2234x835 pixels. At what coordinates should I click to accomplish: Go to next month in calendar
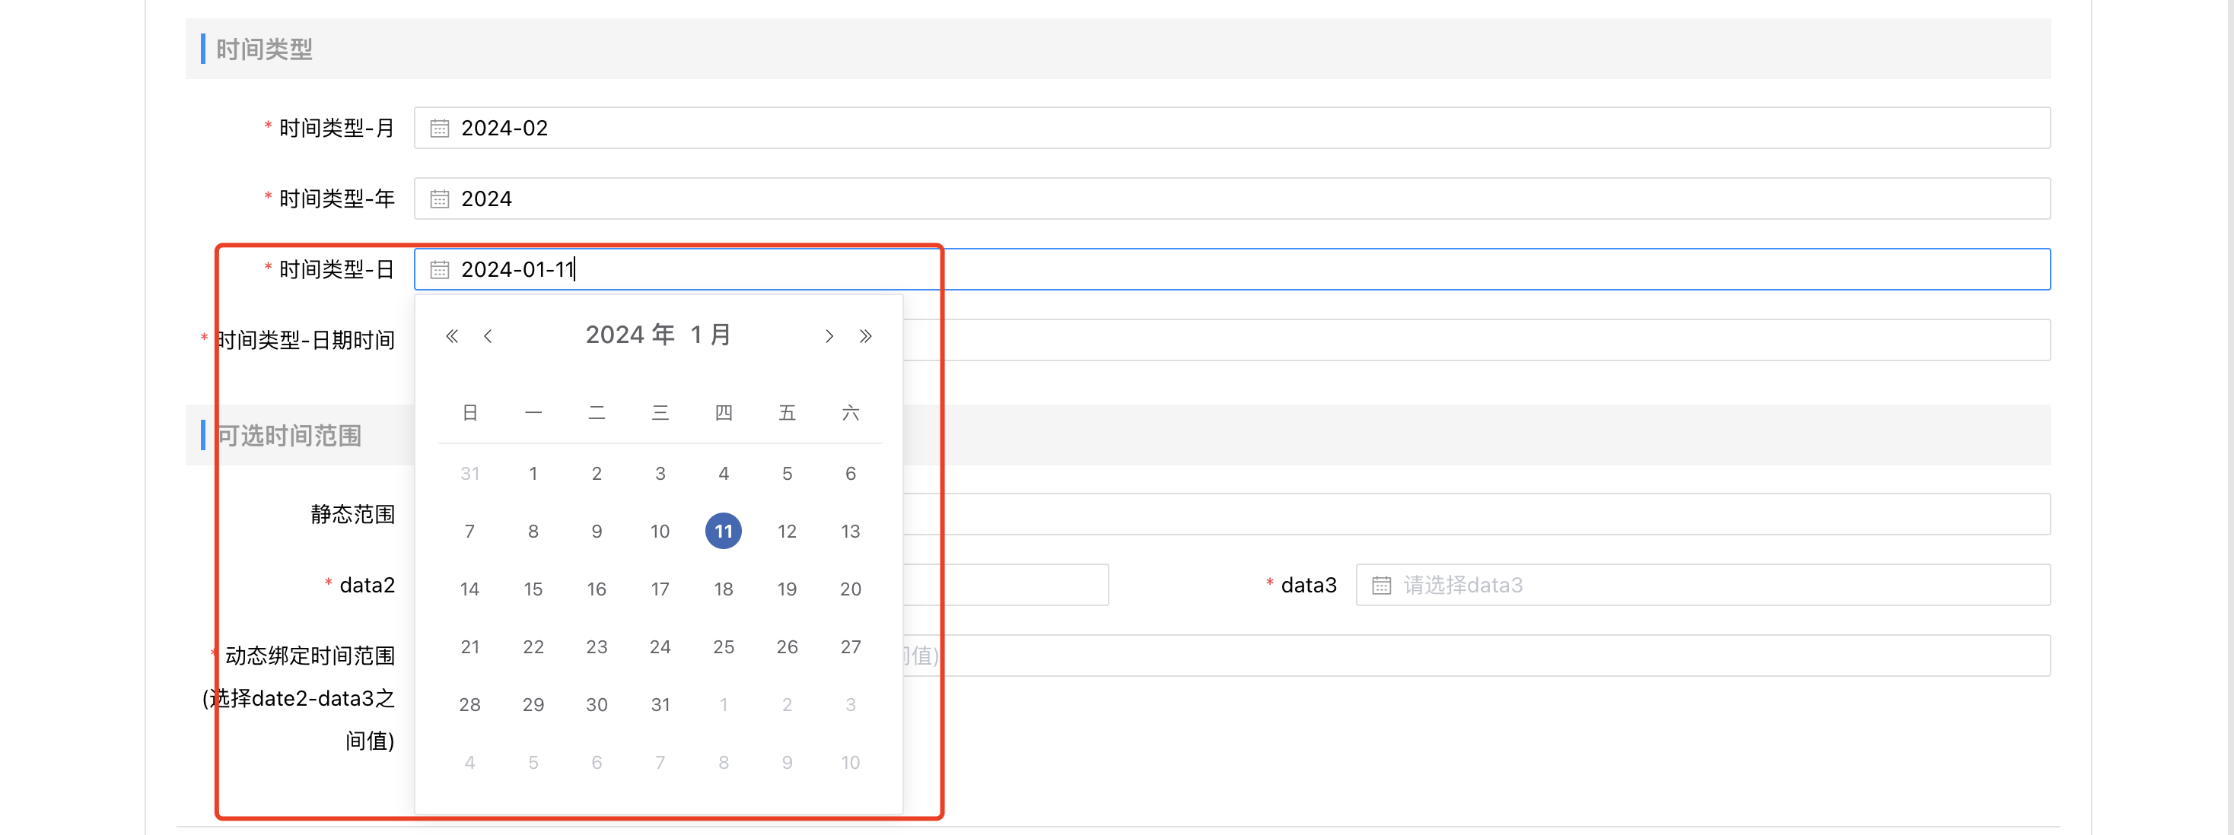(829, 336)
